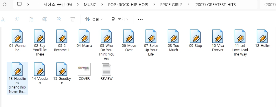The image size is (276, 107).
Task: Click the Refresh icon in the address bar
Action: [x=5, y=4]
